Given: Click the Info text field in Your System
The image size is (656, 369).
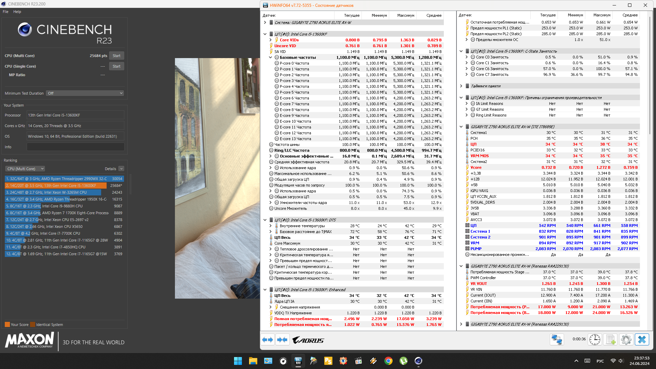Looking at the screenshot, I should click(x=76, y=147).
